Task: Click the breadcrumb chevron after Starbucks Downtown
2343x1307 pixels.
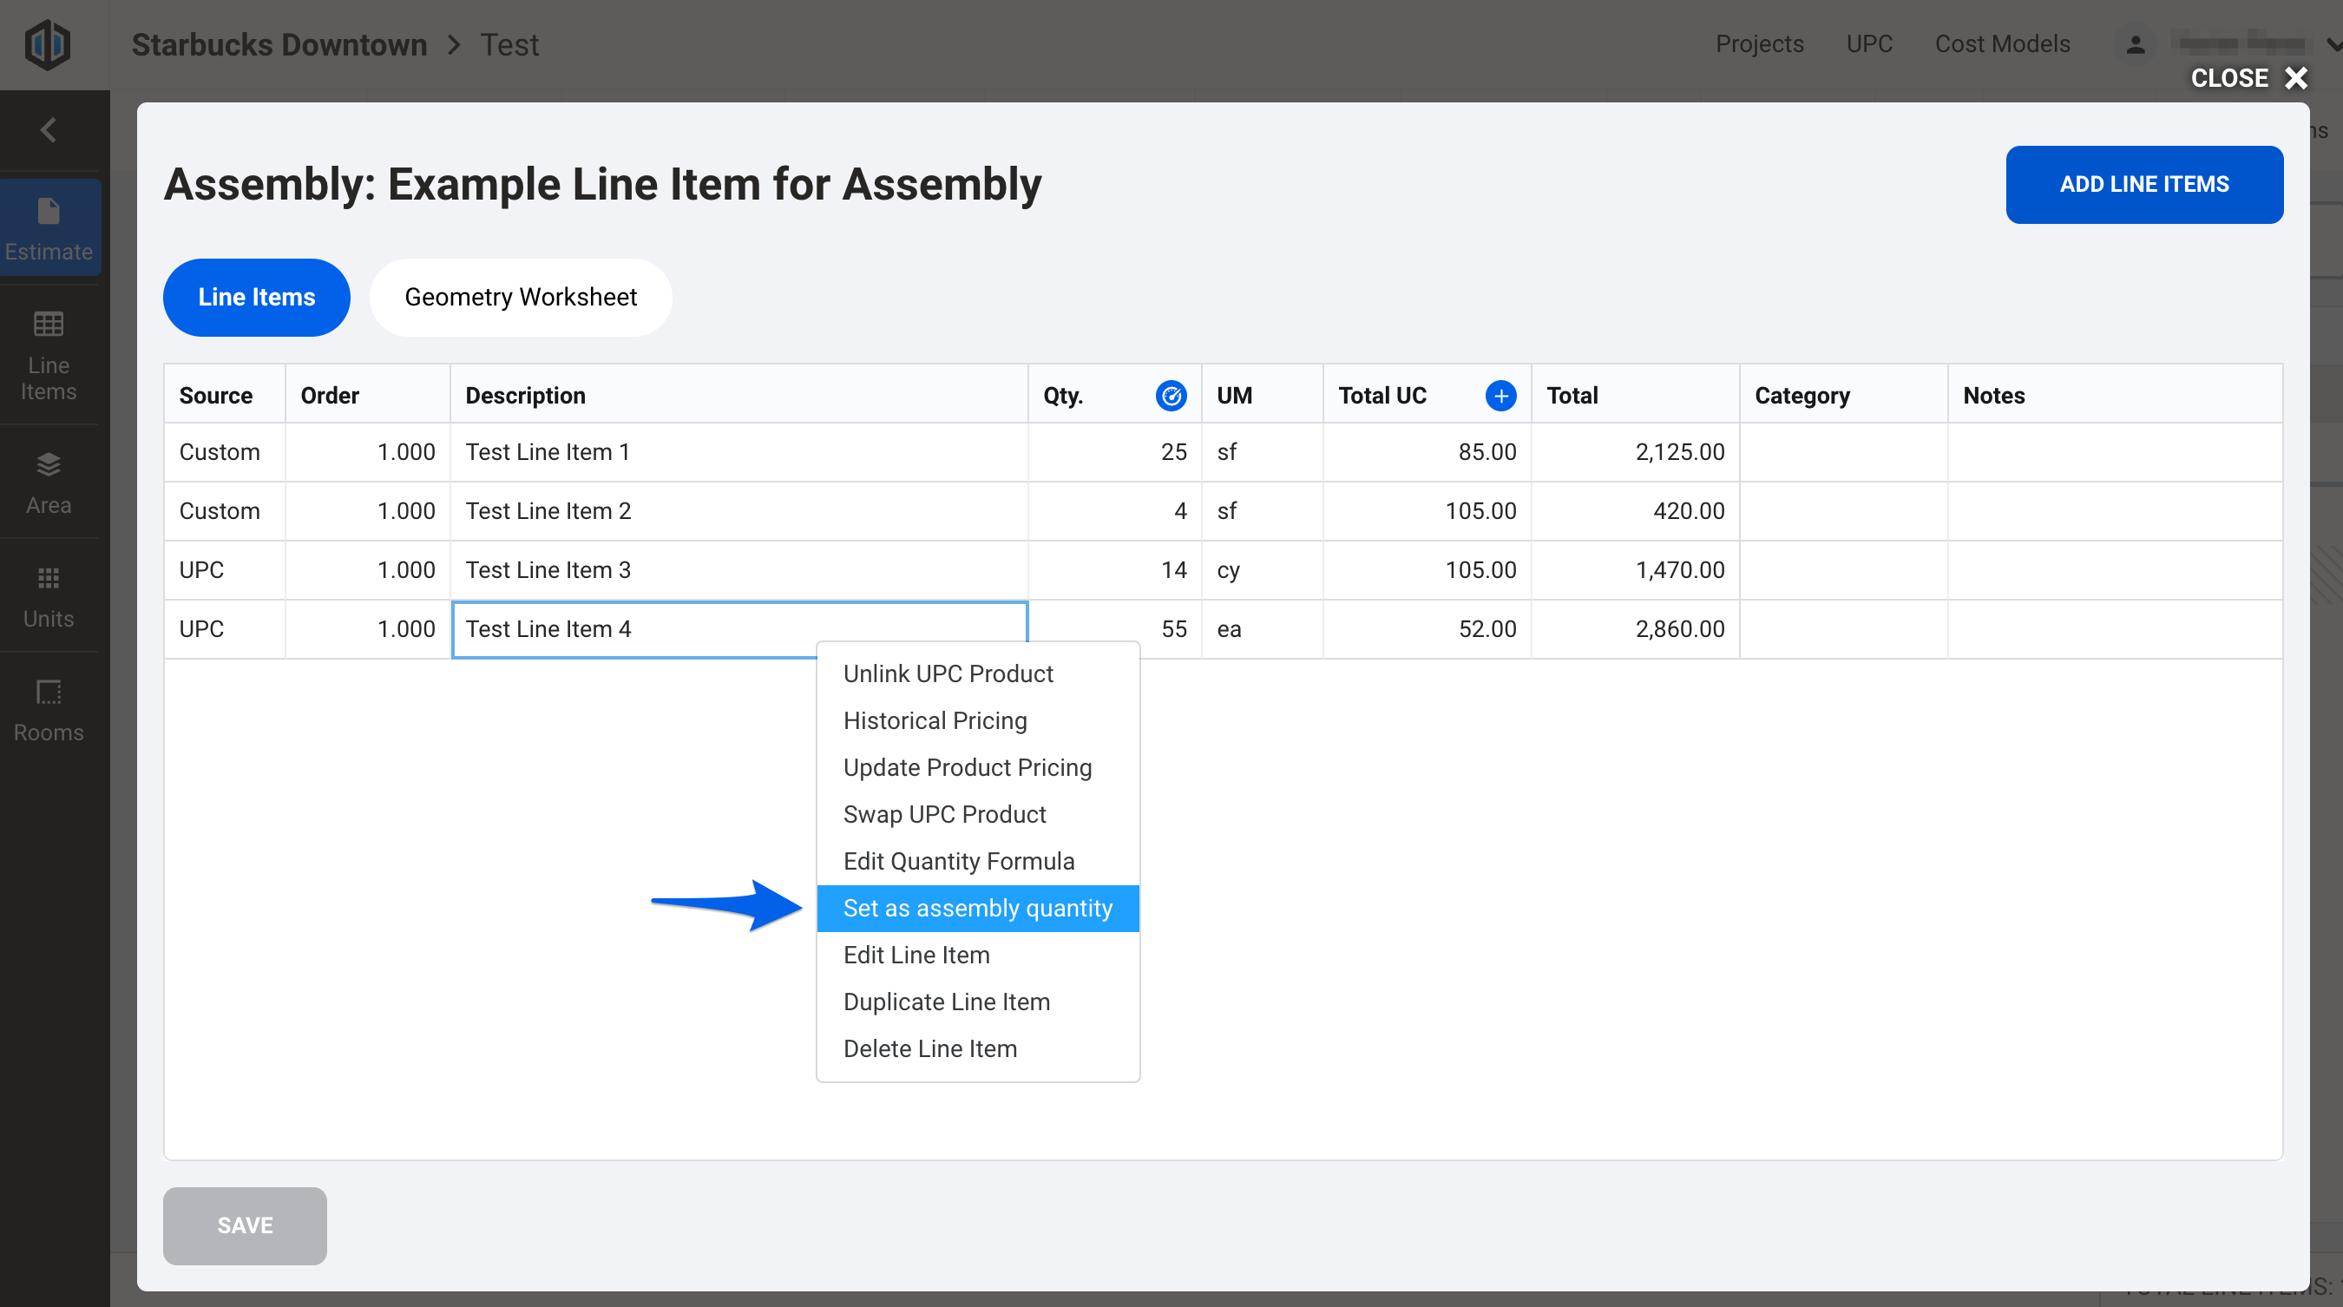Action: (452, 43)
